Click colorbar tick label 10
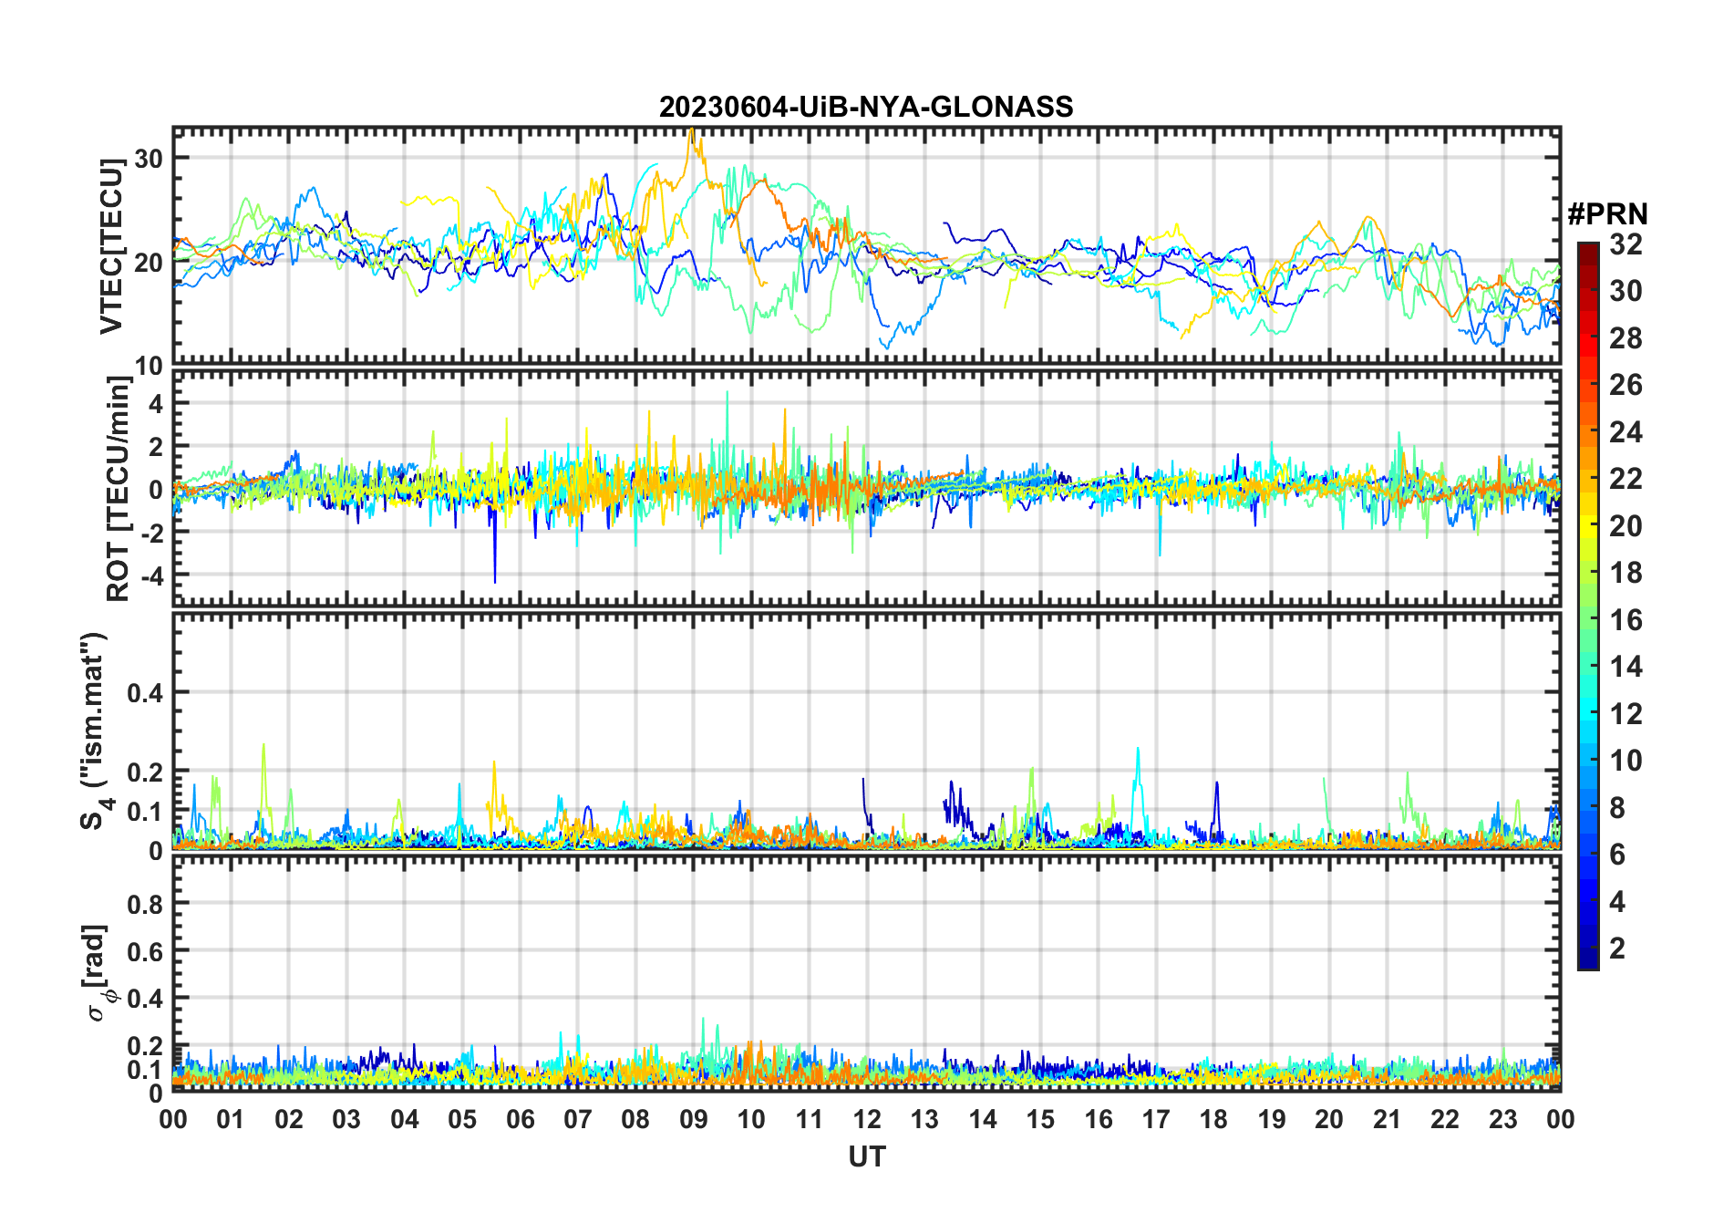1734x1213 pixels. (x=1626, y=761)
